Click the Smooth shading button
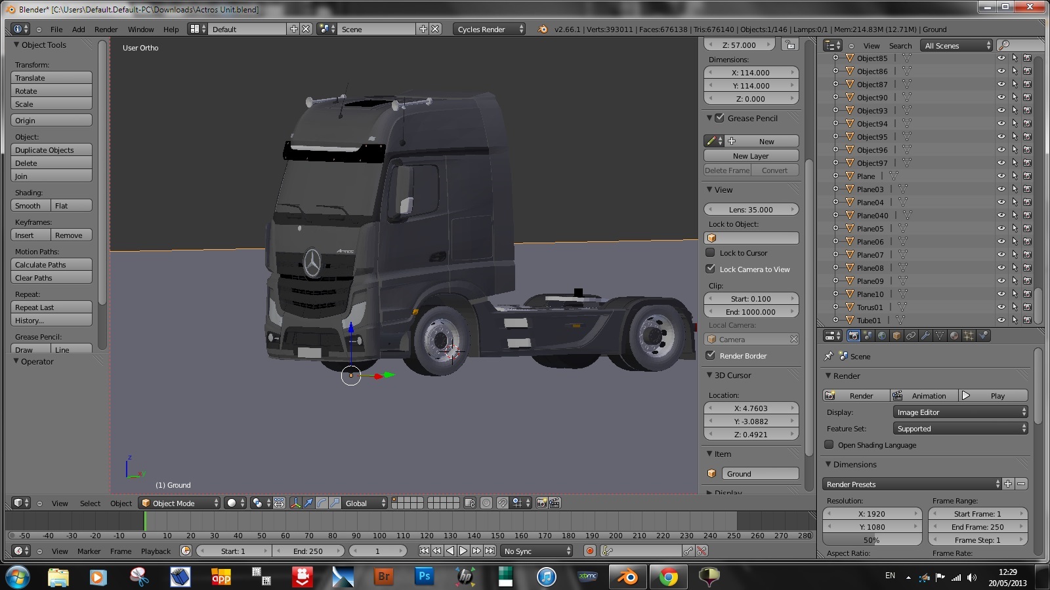This screenshot has width=1050, height=590. [x=31, y=205]
